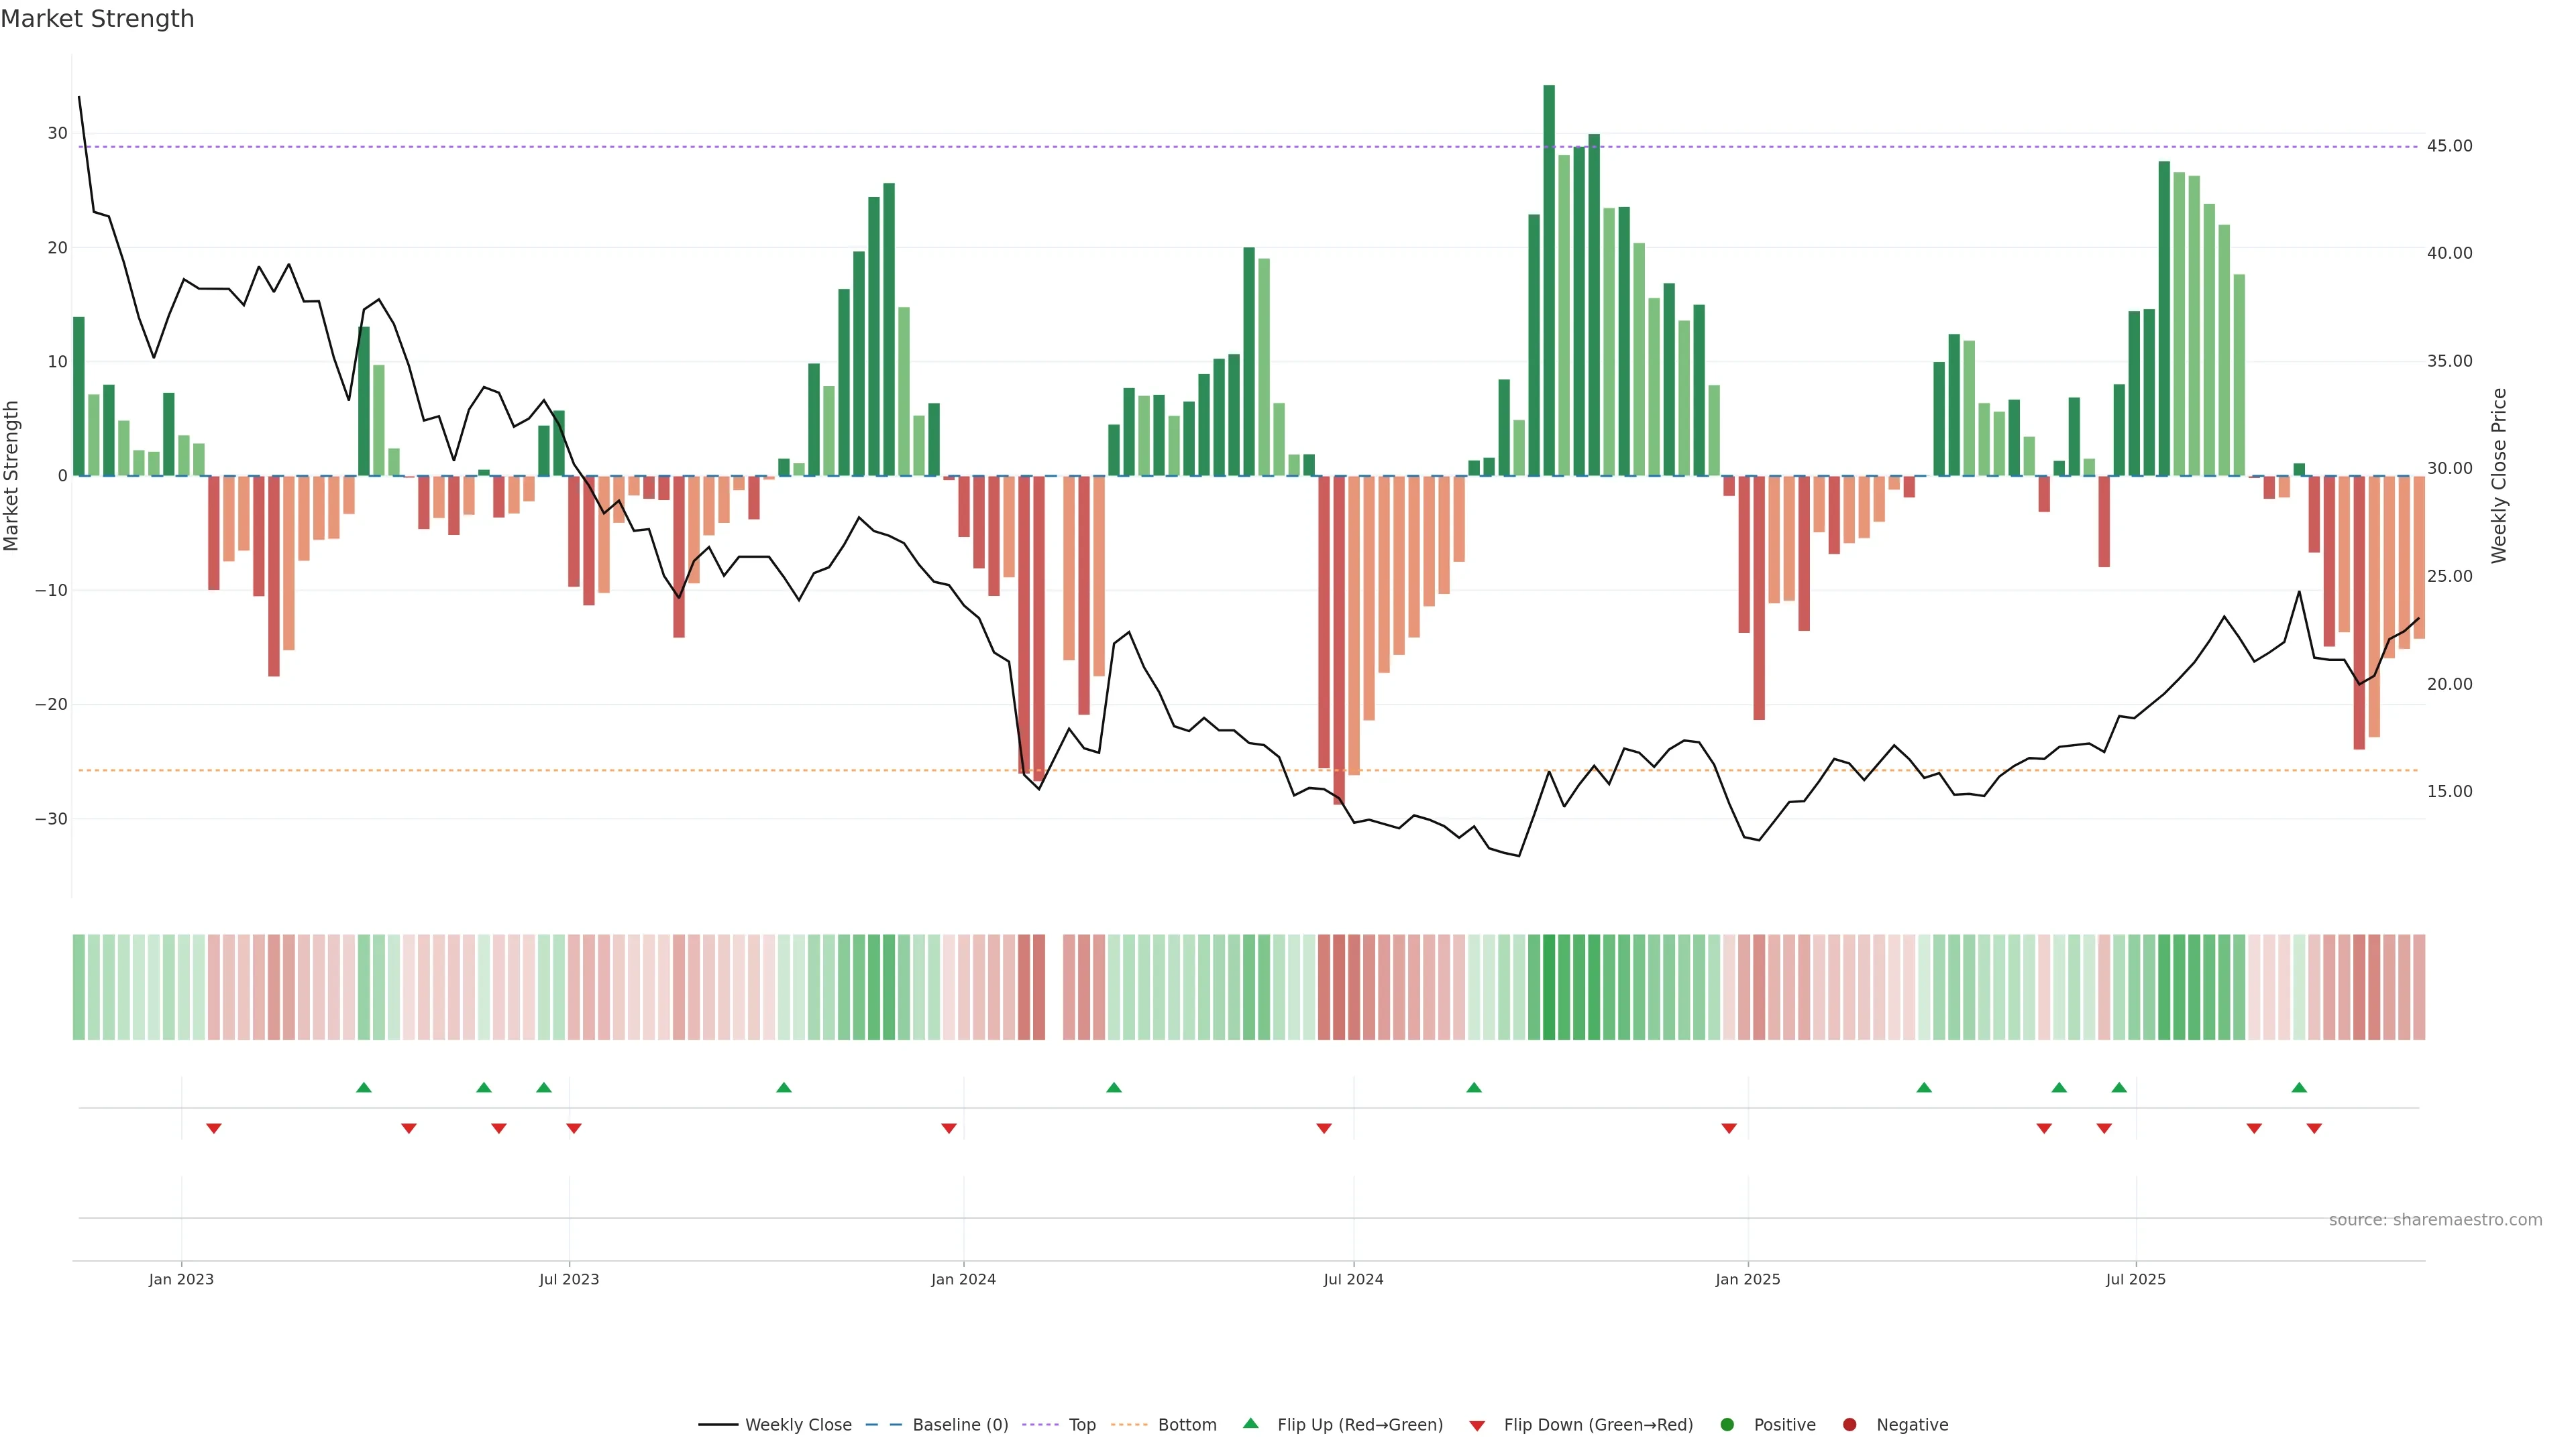Click the Jan 2025 x-axis label
Screen dimensions: 2576x1448
(x=1747, y=1279)
